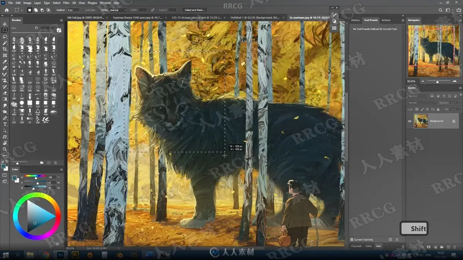Viewport: 463px width, 260px height.
Task: Open the Filter menu
Action: [x=66, y=3]
